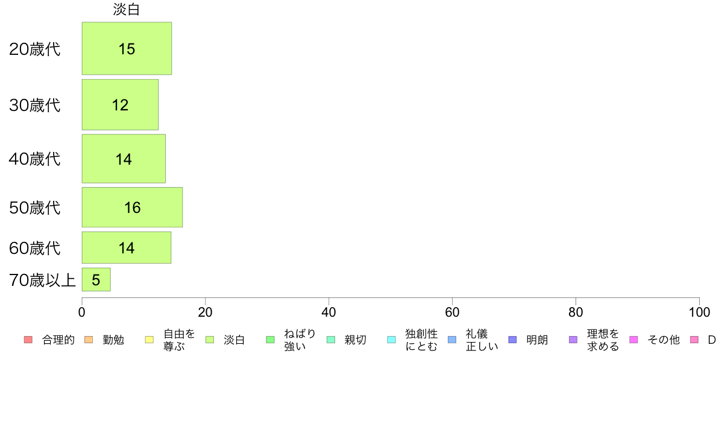The width and height of the screenshot is (716, 444).
Task: Click the 100 tick on x-axis
Action: (699, 312)
